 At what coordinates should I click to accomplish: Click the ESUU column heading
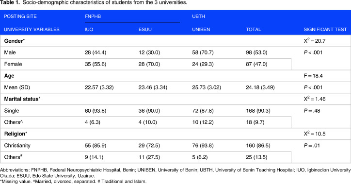tap(145, 29)
